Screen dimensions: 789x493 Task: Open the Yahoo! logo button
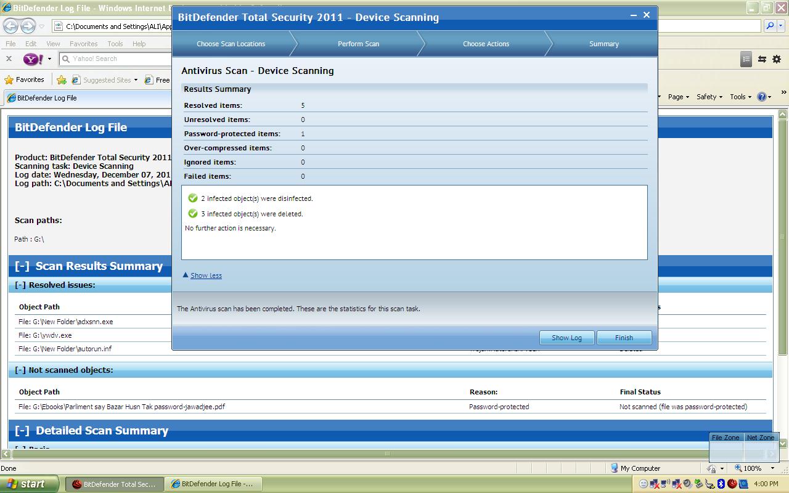tap(33, 59)
